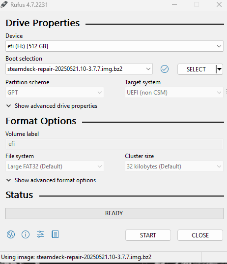This screenshot has width=227, height=264.
Task: Click the CLOSE button
Action: point(200,235)
